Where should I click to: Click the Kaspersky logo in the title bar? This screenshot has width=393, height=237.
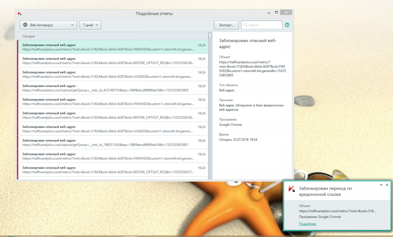[20, 13]
